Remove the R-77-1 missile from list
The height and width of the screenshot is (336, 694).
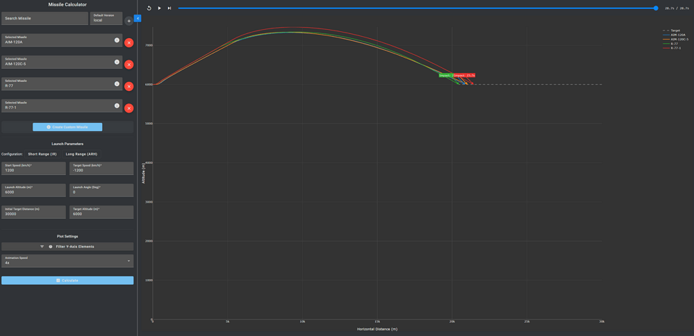(129, 108)
